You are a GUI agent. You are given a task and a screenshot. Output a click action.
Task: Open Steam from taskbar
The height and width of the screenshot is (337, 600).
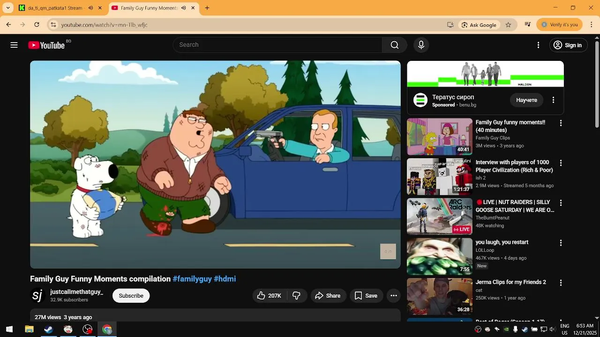coord(48,330)
